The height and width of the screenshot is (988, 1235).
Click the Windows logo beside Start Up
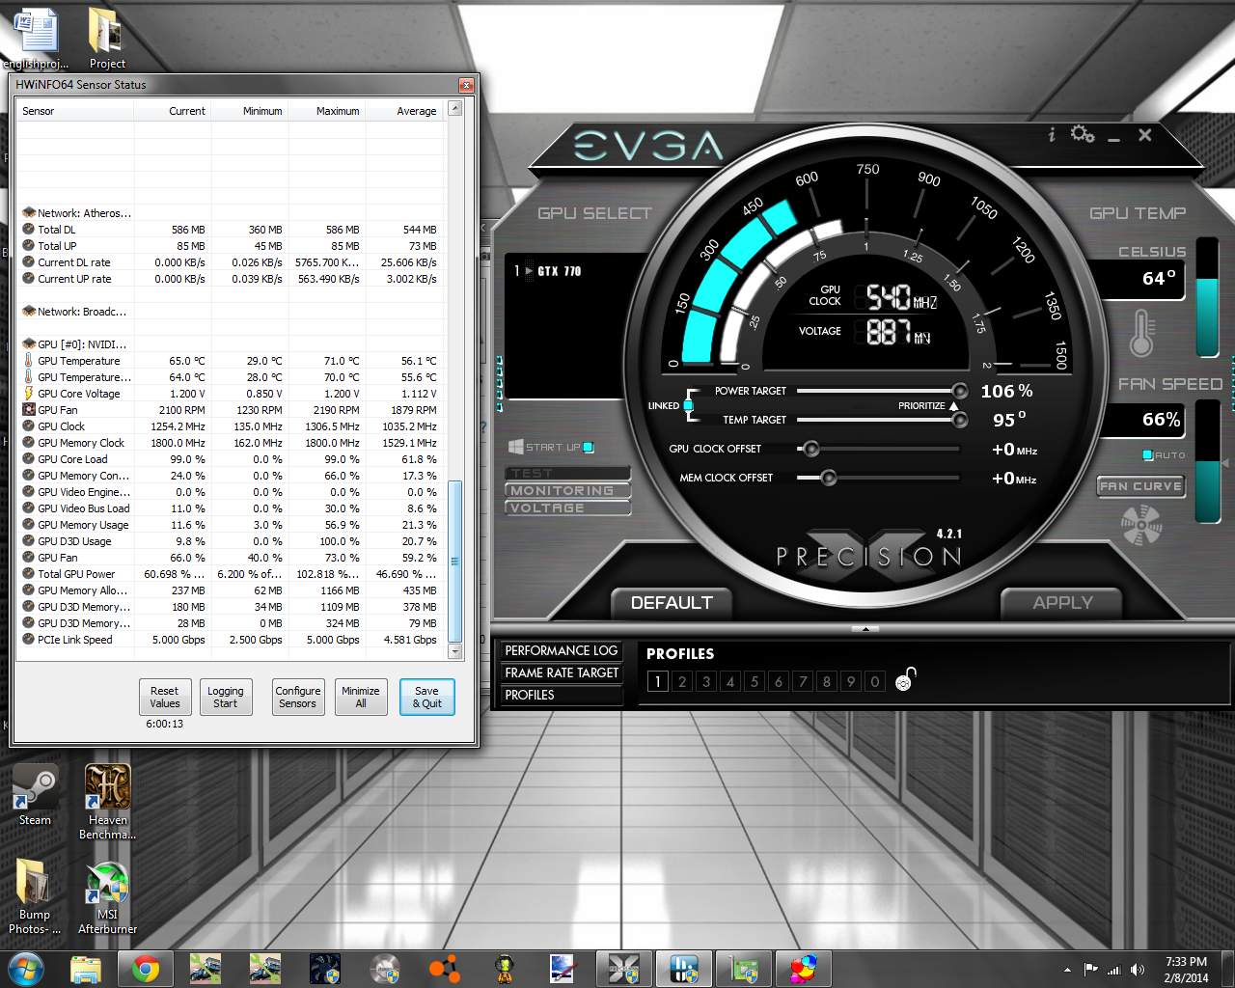(x=515, y=447)
